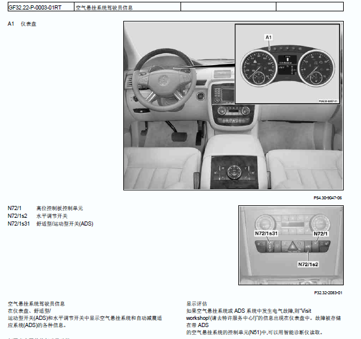Screen dimensions: 361x339
Task: Click N72/1s2 callout in control panel photo
Action: (x=308, y=264)
